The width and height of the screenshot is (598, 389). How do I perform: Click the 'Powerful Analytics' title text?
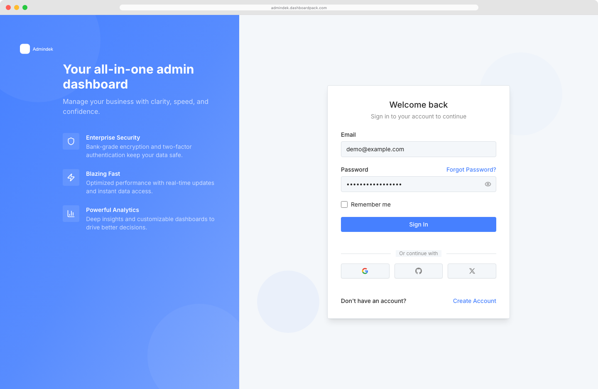point(113,210)
